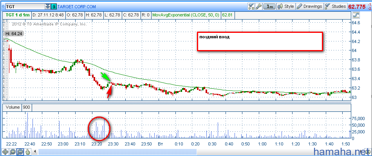
Task: Open chart settings with the wrench icon
Action: click(258, 6)
